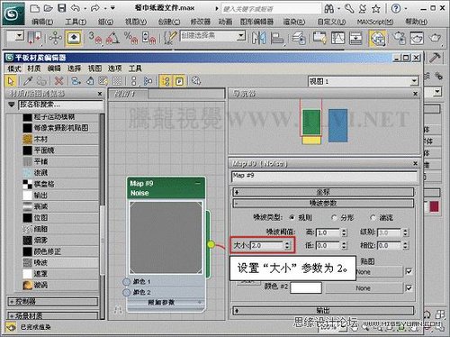Select 噪波 map in the browser list

click(60, 262)
